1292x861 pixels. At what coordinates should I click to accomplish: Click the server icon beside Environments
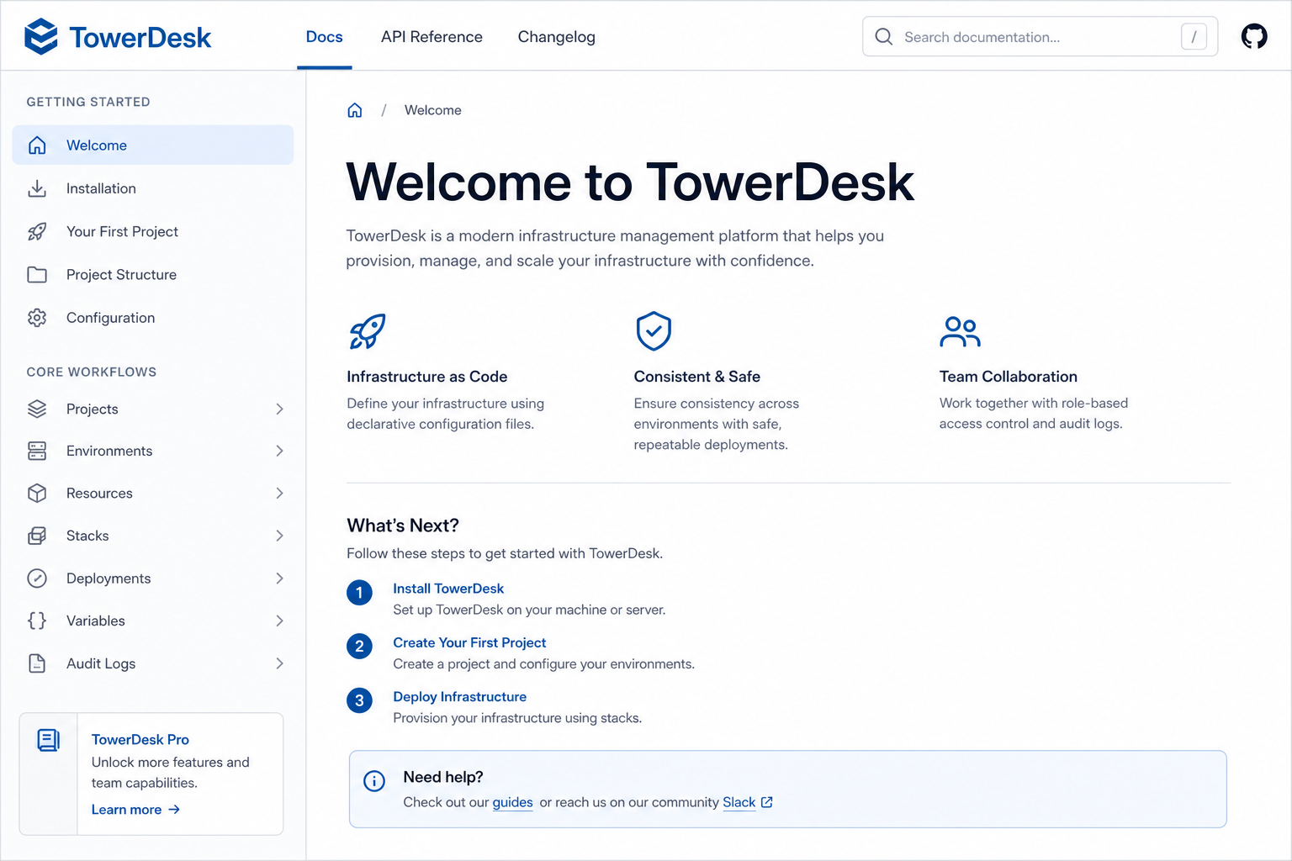point(37,451)
